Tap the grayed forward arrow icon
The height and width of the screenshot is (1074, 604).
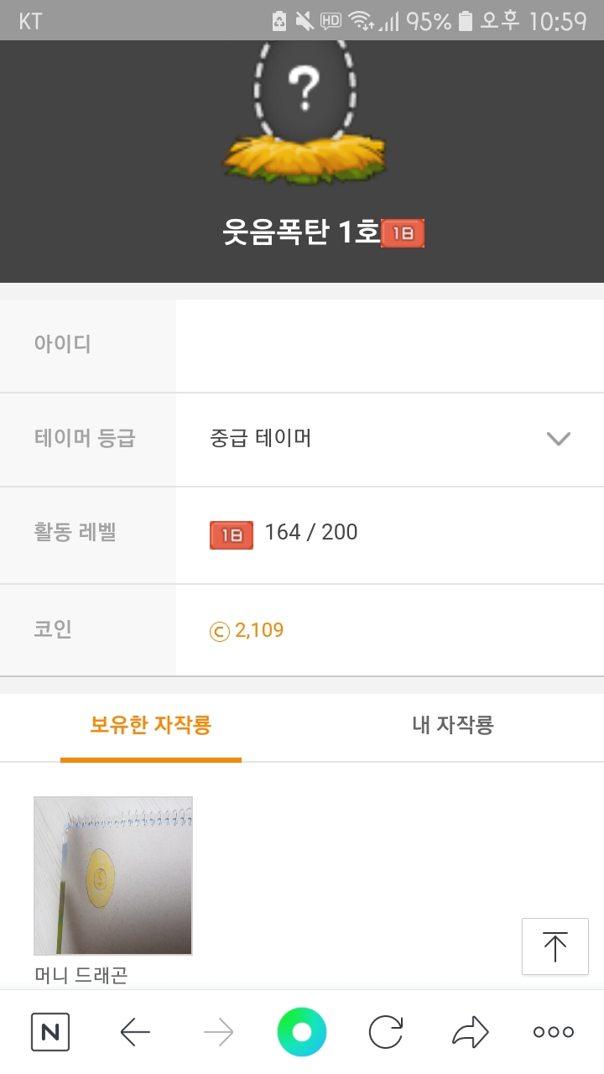point(218,1032)
